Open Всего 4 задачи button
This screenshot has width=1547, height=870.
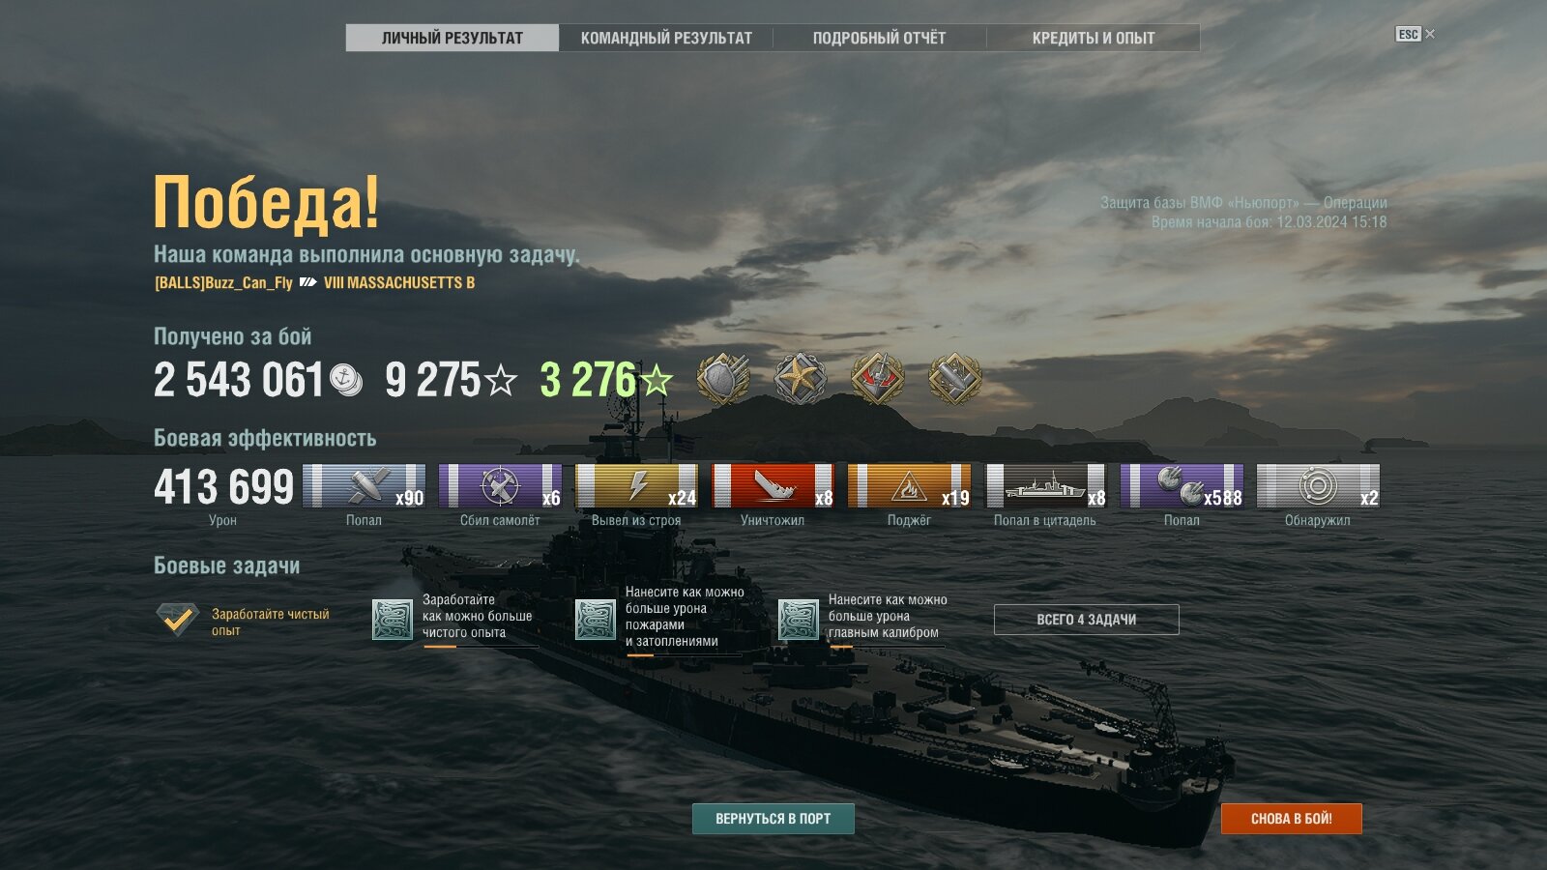tap(1087, 620)
